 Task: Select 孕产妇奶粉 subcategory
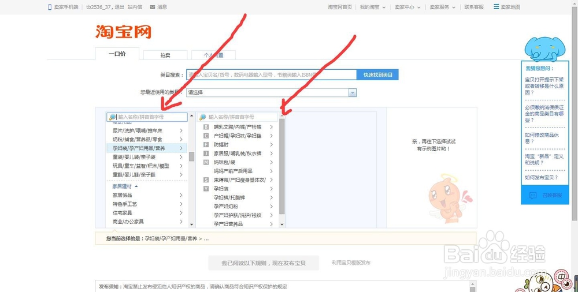[x=238, y=207]
